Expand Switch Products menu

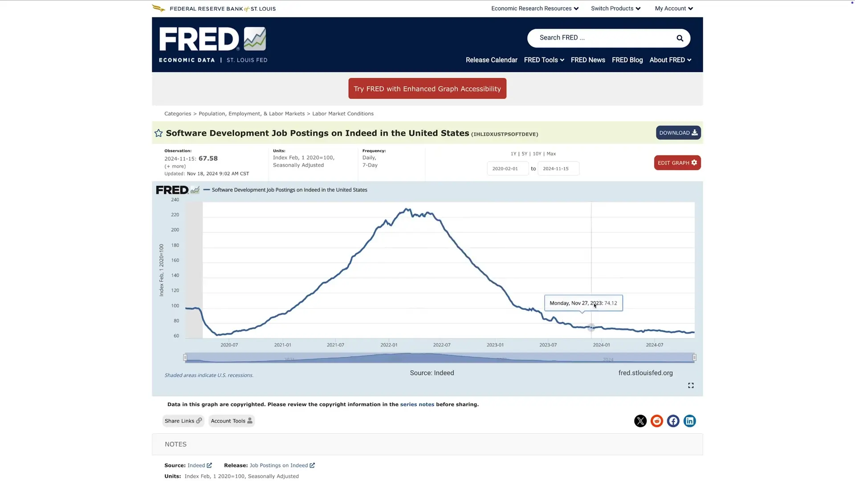[x=615, y=8]
